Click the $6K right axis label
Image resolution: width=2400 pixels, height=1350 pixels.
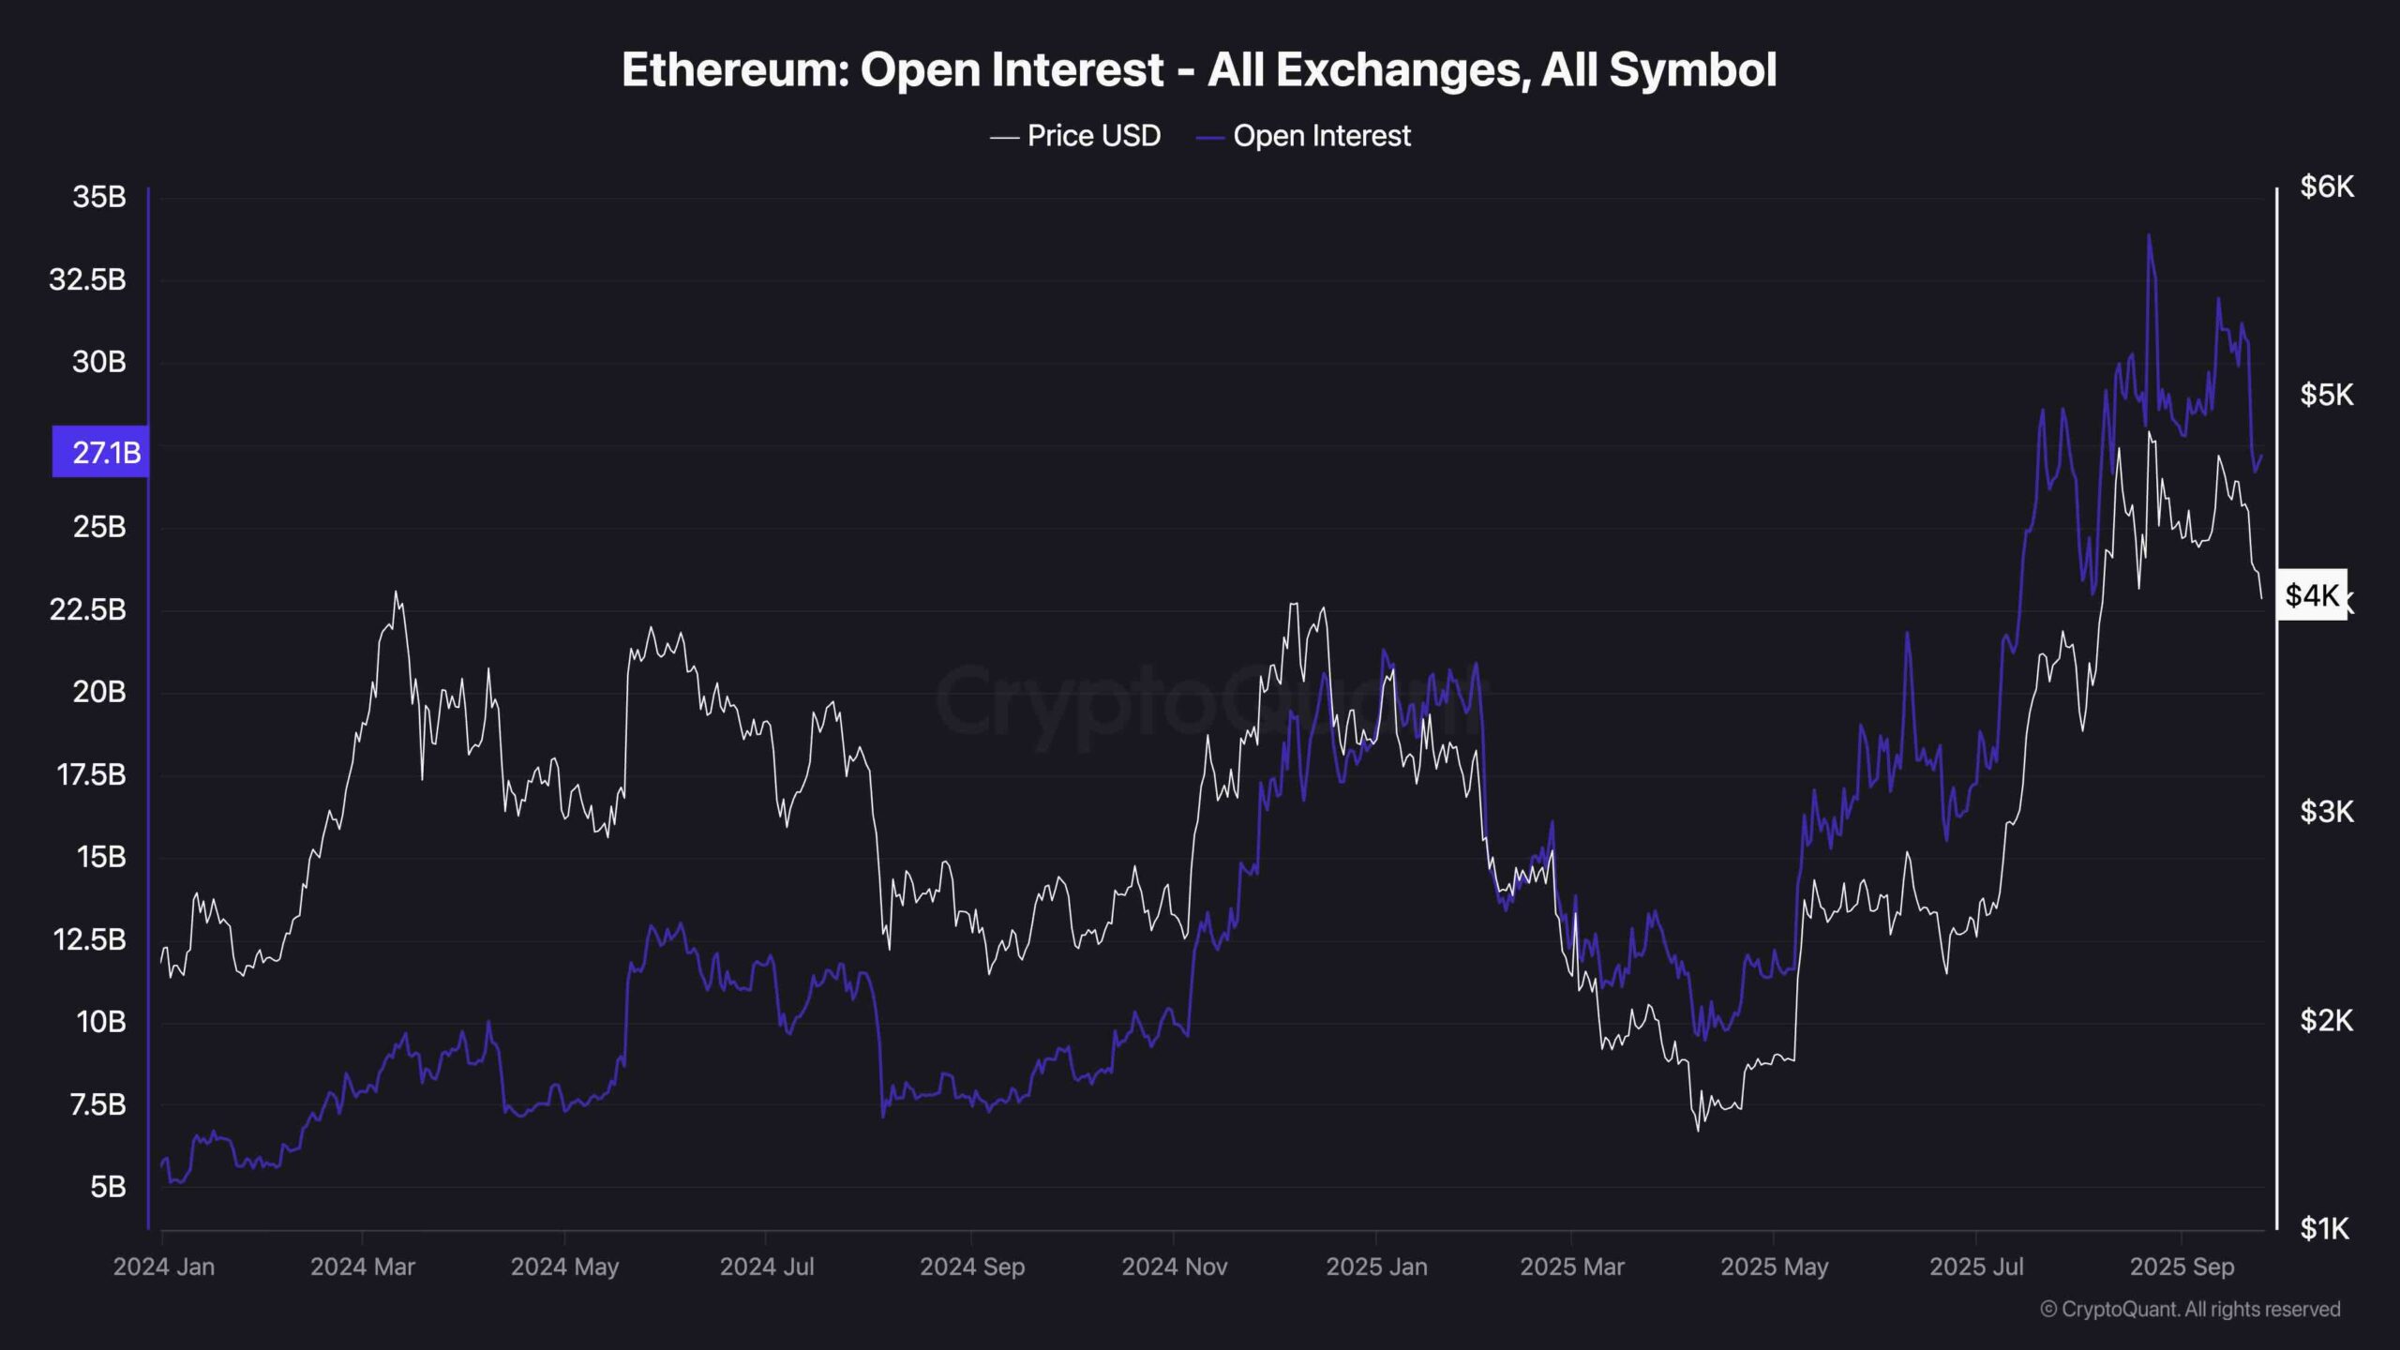(x=2326, y=187)
